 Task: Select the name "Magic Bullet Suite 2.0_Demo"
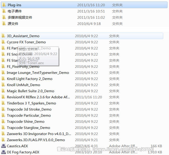point(30,91)
